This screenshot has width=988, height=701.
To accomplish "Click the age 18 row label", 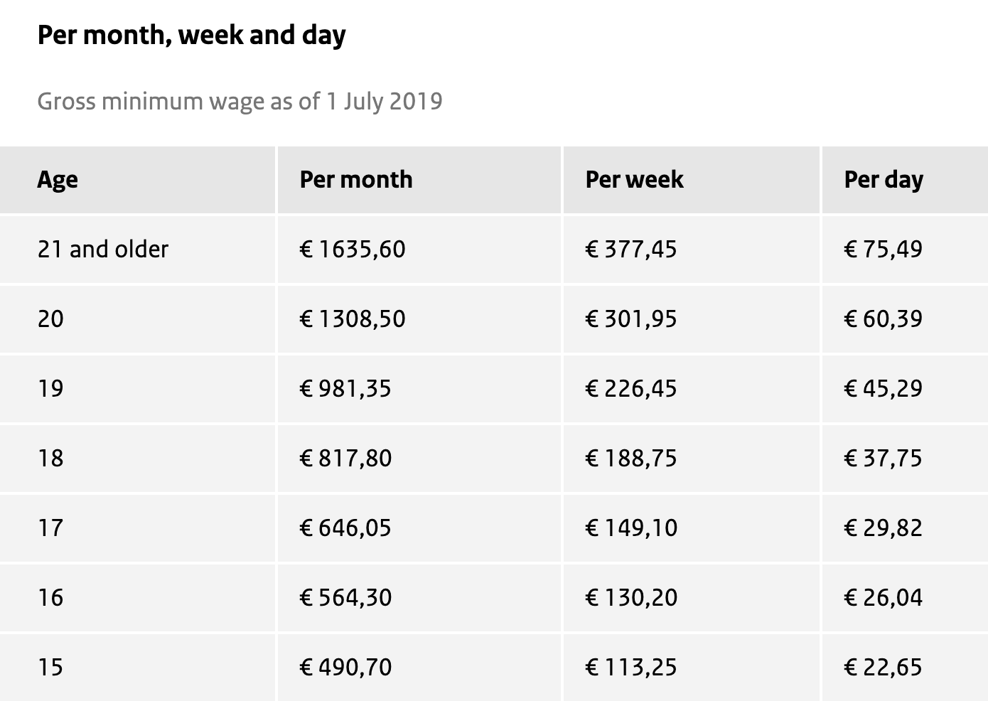I will 50,459.
